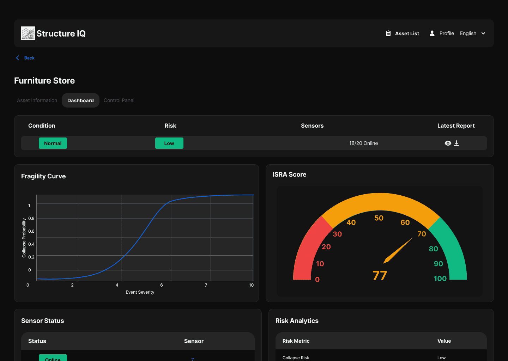The width and height of the screenshot is (508, 361).
Task: Click the Risk column header
Action: [170, 126]
